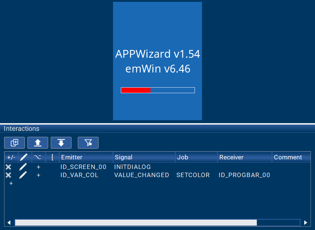Select the emWin v6.46 text object

(x=158, y=69)
